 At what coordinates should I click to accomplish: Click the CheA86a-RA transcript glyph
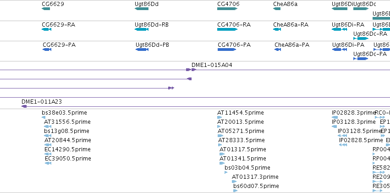pos(277,29)
